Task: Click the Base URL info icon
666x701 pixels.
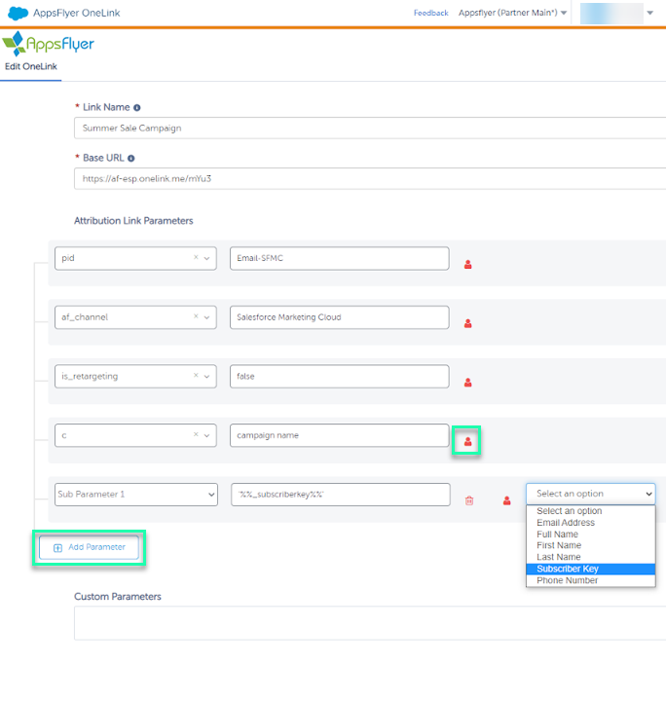Action: (130, 158)
